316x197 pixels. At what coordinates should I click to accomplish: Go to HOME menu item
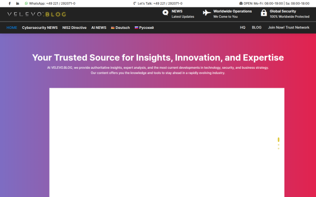(12, 27)
